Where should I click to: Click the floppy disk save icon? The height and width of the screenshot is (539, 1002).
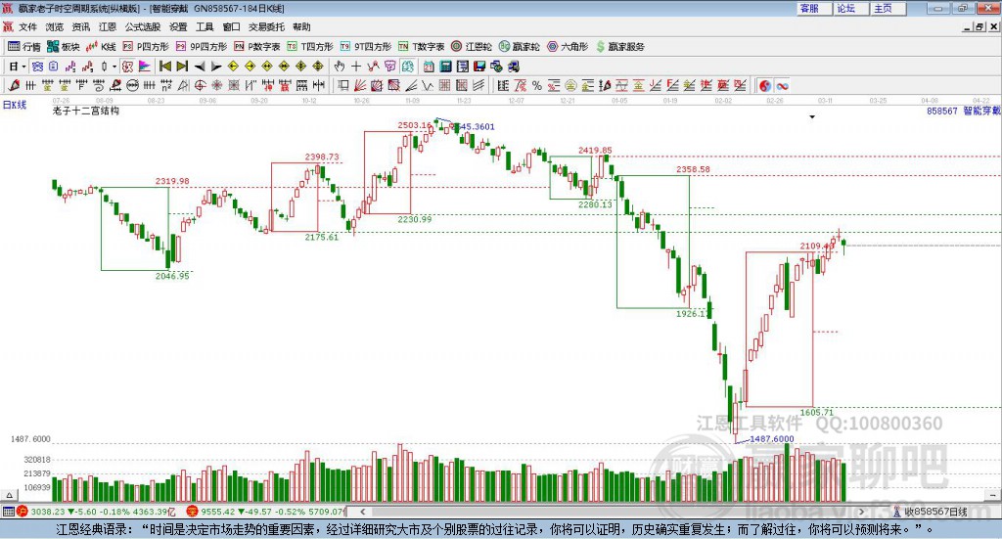479,67
